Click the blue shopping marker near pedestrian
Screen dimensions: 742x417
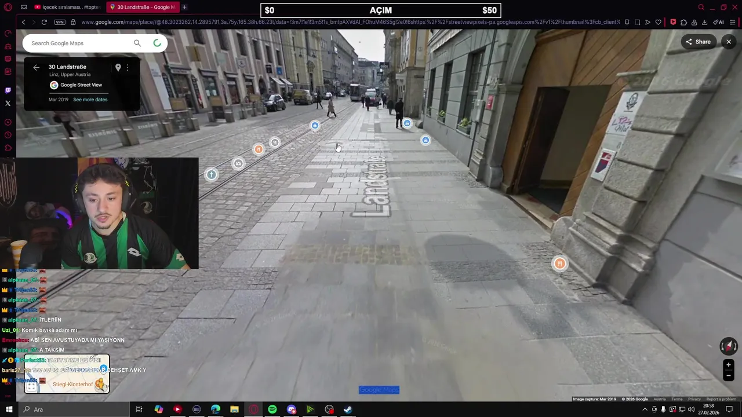click(407, 123)
